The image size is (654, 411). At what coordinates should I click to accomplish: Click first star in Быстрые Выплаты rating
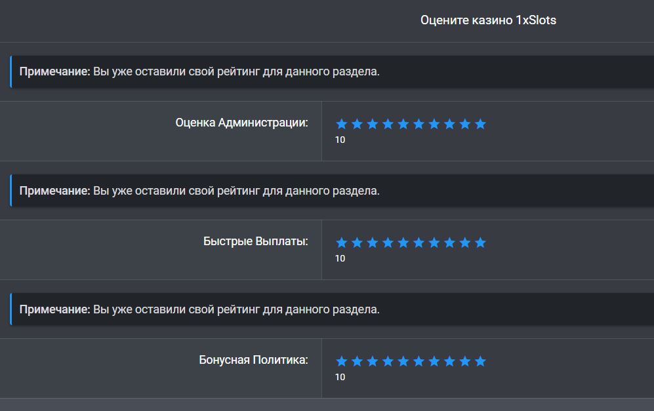click(x=341, y=243)
